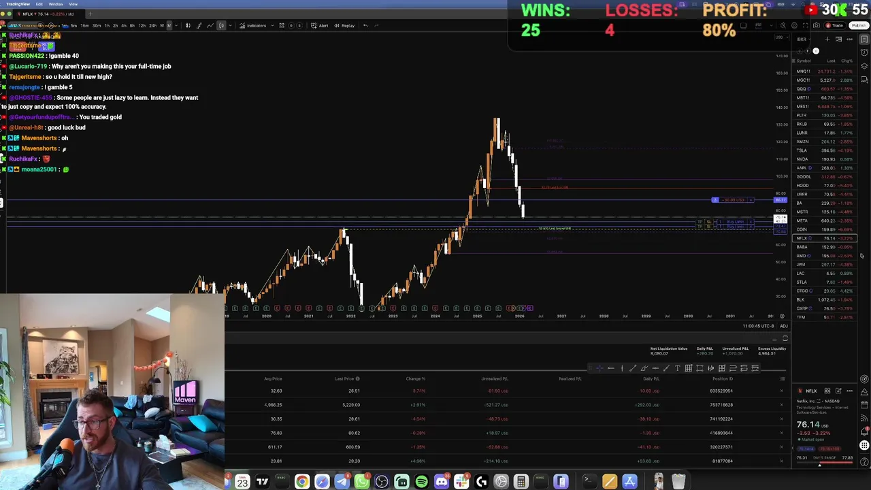Select the M monthly interval button
The height and width of the screenshot is (490, 871).
[x=169, y=25]
